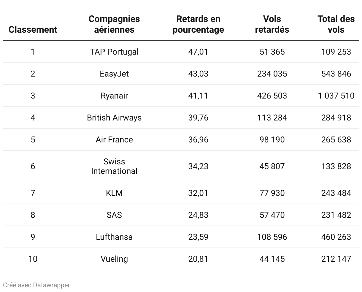Click the 234 035 delayed flights value

click(x=272, y=74)
